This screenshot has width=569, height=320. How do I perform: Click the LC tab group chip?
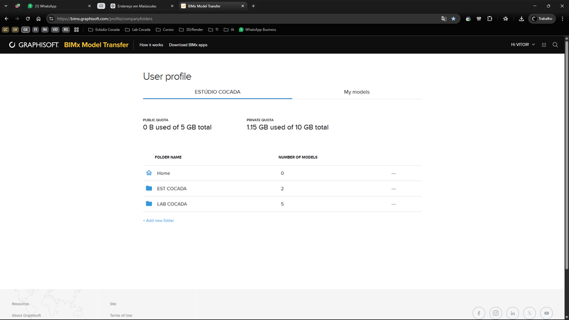(6, 30)
